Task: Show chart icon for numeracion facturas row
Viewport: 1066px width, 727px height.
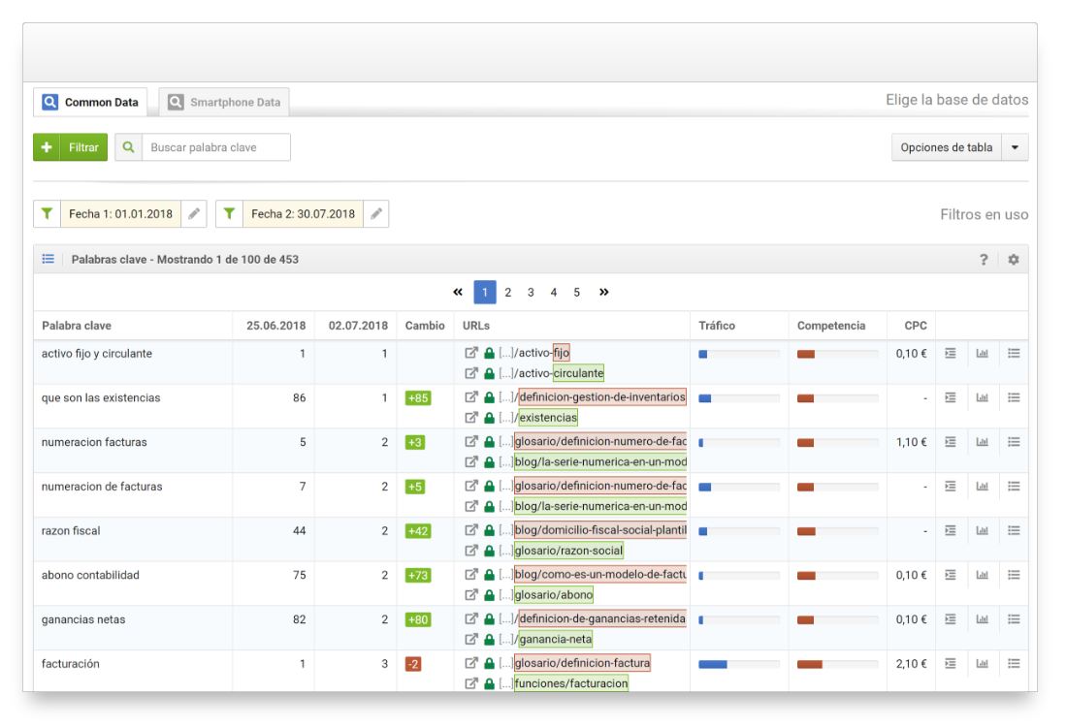Action: [x=984, y=442]
